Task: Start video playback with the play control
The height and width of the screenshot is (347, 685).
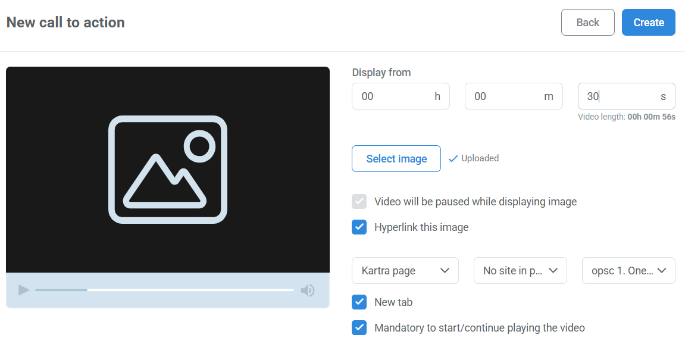Action: coord(24,290)
